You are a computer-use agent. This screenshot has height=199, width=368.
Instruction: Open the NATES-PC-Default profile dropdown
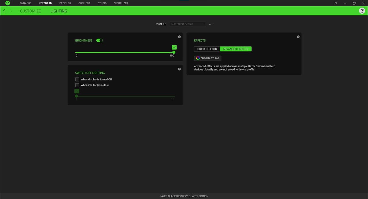click(188, 24)
